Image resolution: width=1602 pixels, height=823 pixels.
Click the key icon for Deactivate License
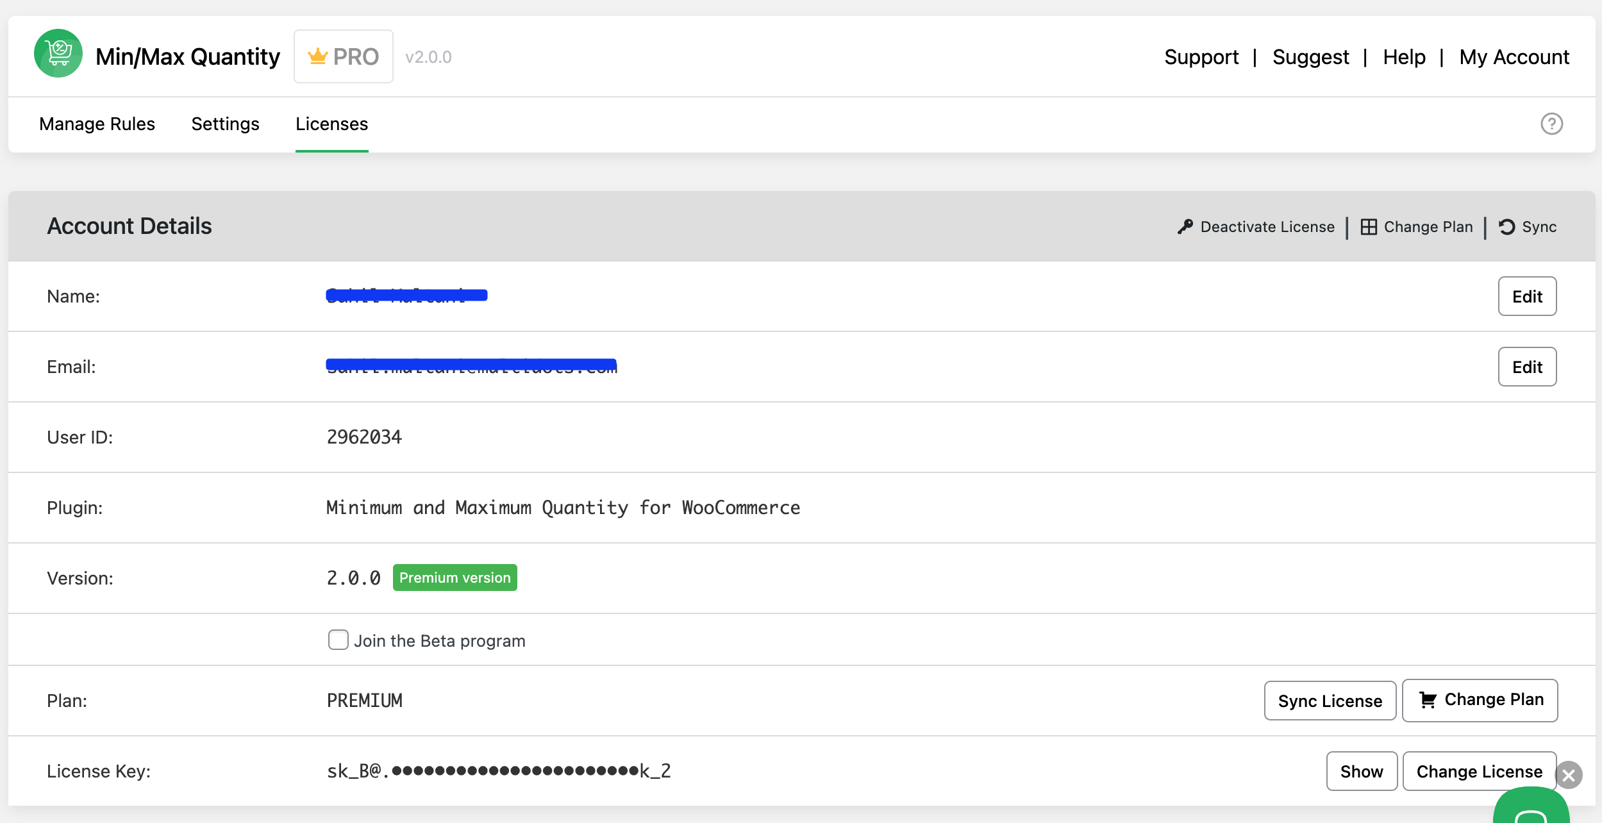coord(1187,226)
